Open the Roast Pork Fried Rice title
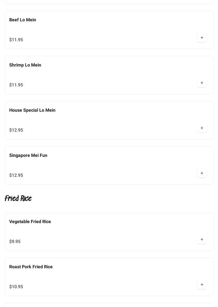The image size is (218, 307). pyautogui.click(x=31, y=267)
